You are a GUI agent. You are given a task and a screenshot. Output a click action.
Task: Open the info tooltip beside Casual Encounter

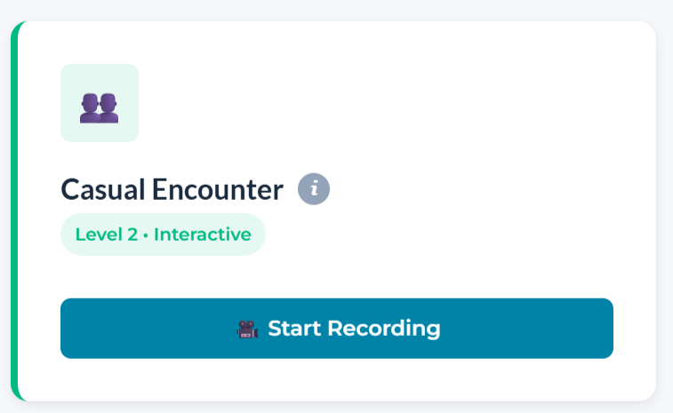314,189
